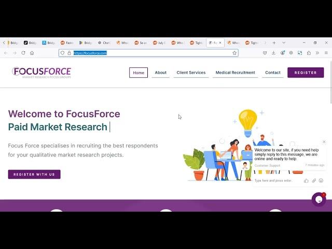Open Firefox account icon
Viewport: 332px width, 249px height.
282,53
